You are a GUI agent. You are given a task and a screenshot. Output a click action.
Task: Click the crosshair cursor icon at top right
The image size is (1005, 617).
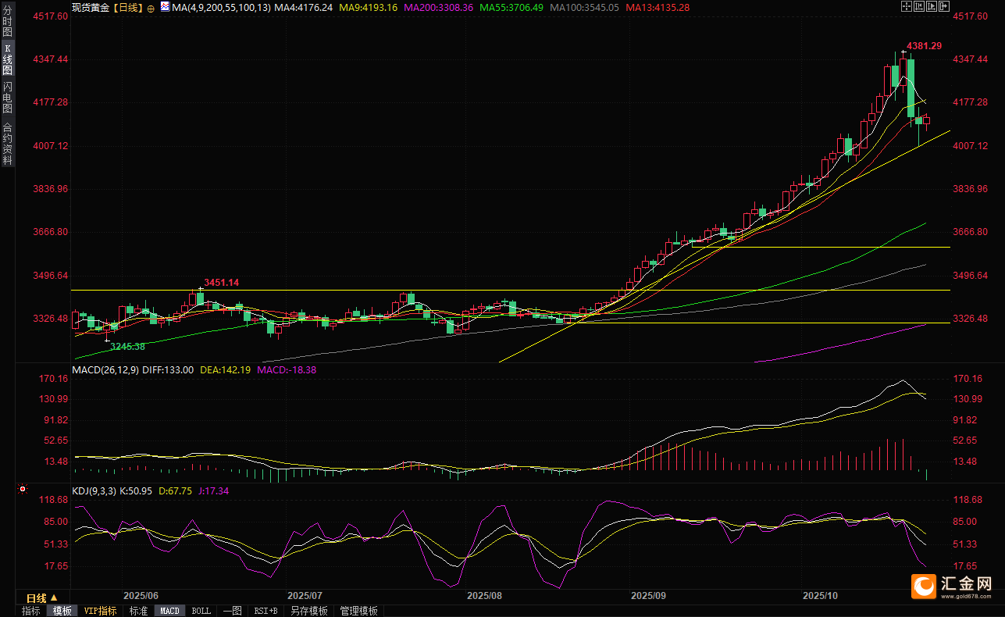click(x=906, y=7)
